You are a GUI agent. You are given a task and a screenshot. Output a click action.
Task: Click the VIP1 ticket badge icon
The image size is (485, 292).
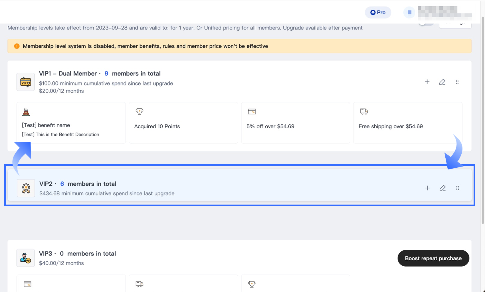coord(26,82)
